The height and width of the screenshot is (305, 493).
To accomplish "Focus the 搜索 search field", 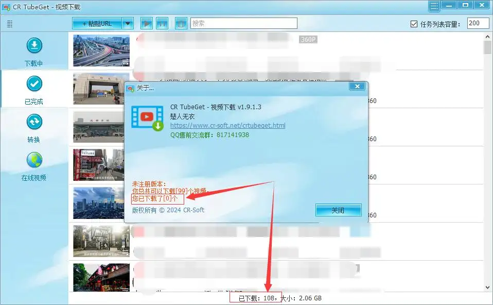I will pos(244,23).
